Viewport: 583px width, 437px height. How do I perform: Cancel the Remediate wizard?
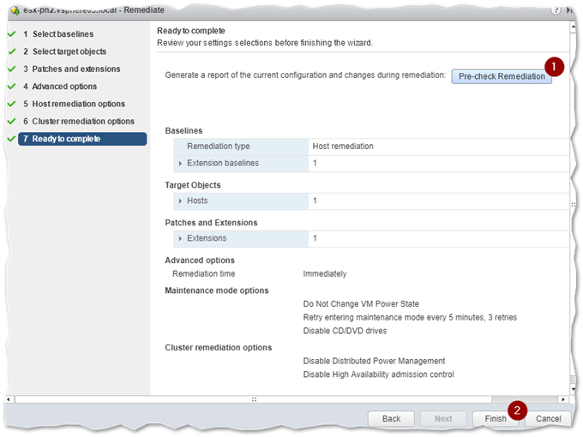548,418
